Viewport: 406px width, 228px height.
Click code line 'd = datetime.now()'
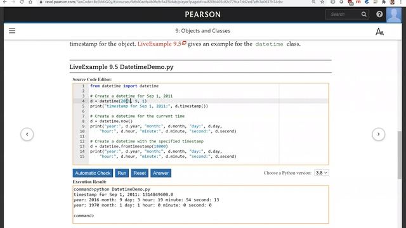[112, 121]
